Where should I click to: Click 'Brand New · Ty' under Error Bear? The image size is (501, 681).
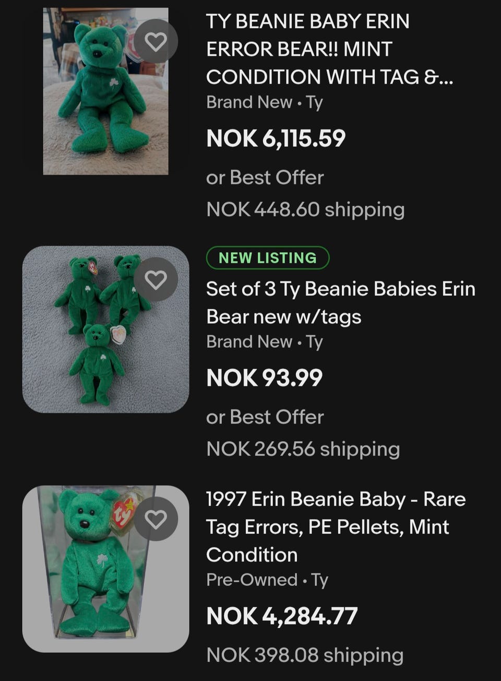(265, 102)
